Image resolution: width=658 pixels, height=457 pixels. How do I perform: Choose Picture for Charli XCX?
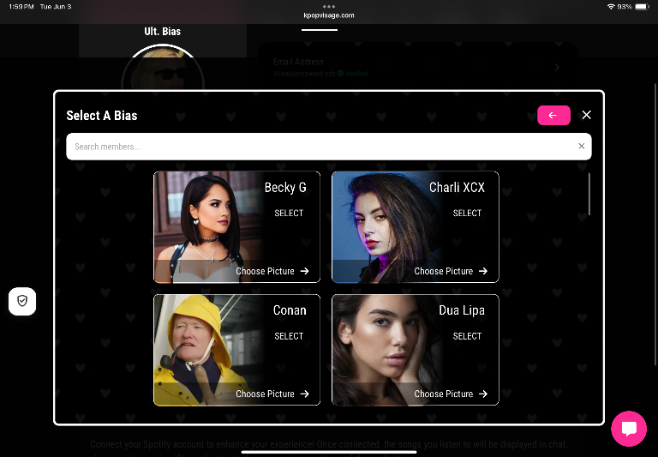click(444, 271)
